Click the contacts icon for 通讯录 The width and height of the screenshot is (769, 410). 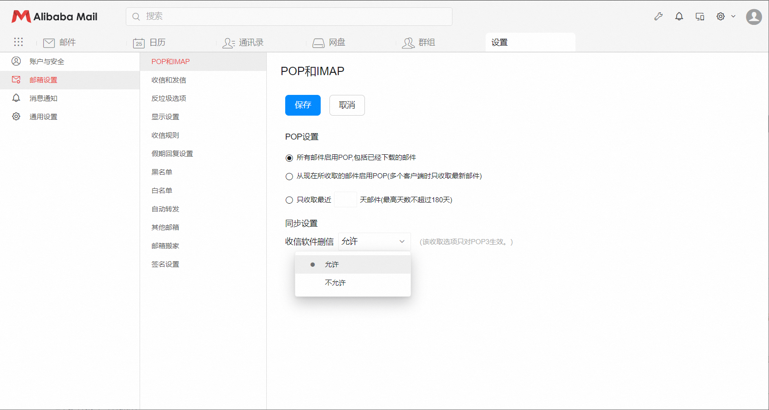(x=229, y=43)
